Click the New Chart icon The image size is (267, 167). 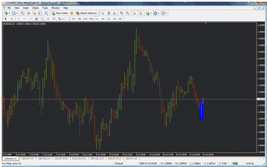click(x=6, y=13)
